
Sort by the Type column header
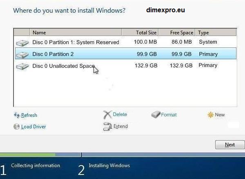(x=216, y=33)
